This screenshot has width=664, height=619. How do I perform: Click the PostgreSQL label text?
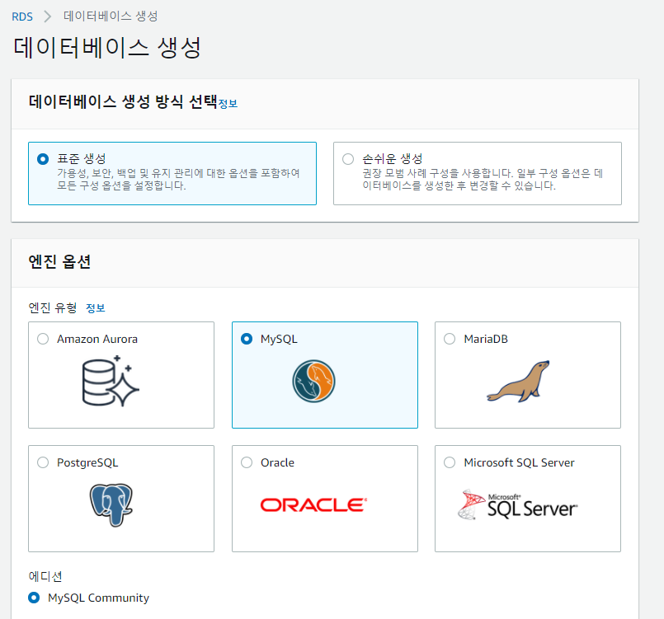[87, 463]
